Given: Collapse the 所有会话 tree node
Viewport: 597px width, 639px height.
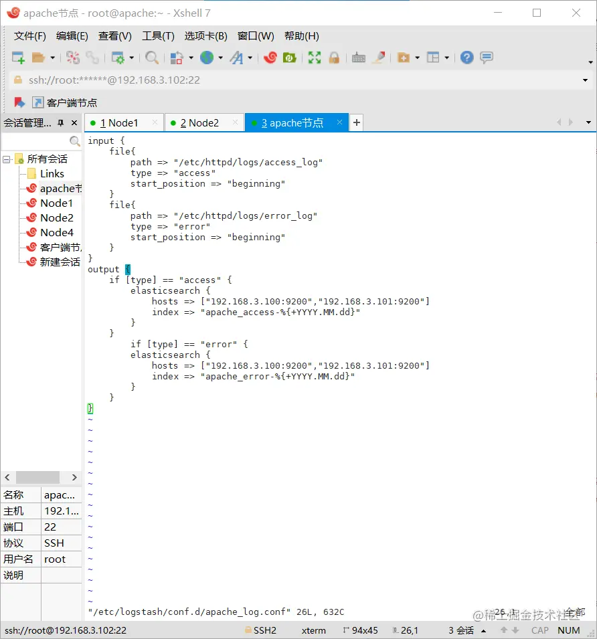Looking at the screenshot, I should pos(7,159).
